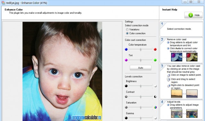The width and height of the screenshot is (205, 121).
Task: Click the adjusted levels after example thumbnail
Action: coord(192,114)
